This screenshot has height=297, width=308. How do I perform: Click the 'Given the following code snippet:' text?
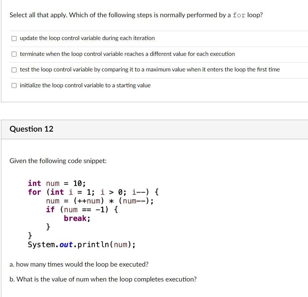pos(58,161)
